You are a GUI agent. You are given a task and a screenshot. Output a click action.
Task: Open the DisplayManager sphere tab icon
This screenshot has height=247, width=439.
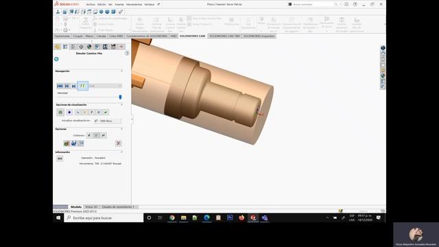coord(89,47)
